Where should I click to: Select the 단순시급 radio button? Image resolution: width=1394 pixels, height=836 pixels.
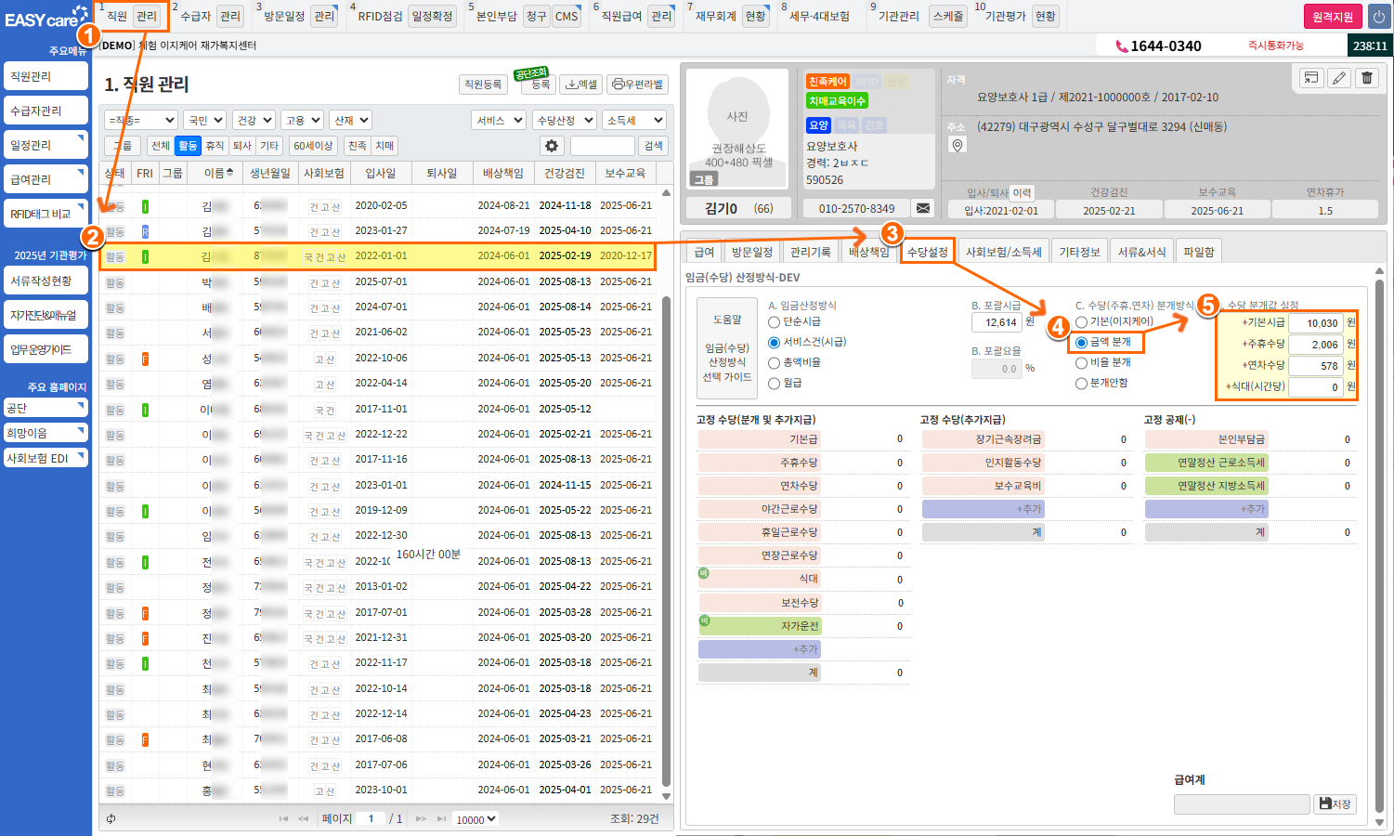pyautogui.click(x=774, y=322)
